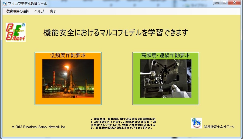
Task: Select the lathe machine chuck photo
Action: tap(166, 79)
